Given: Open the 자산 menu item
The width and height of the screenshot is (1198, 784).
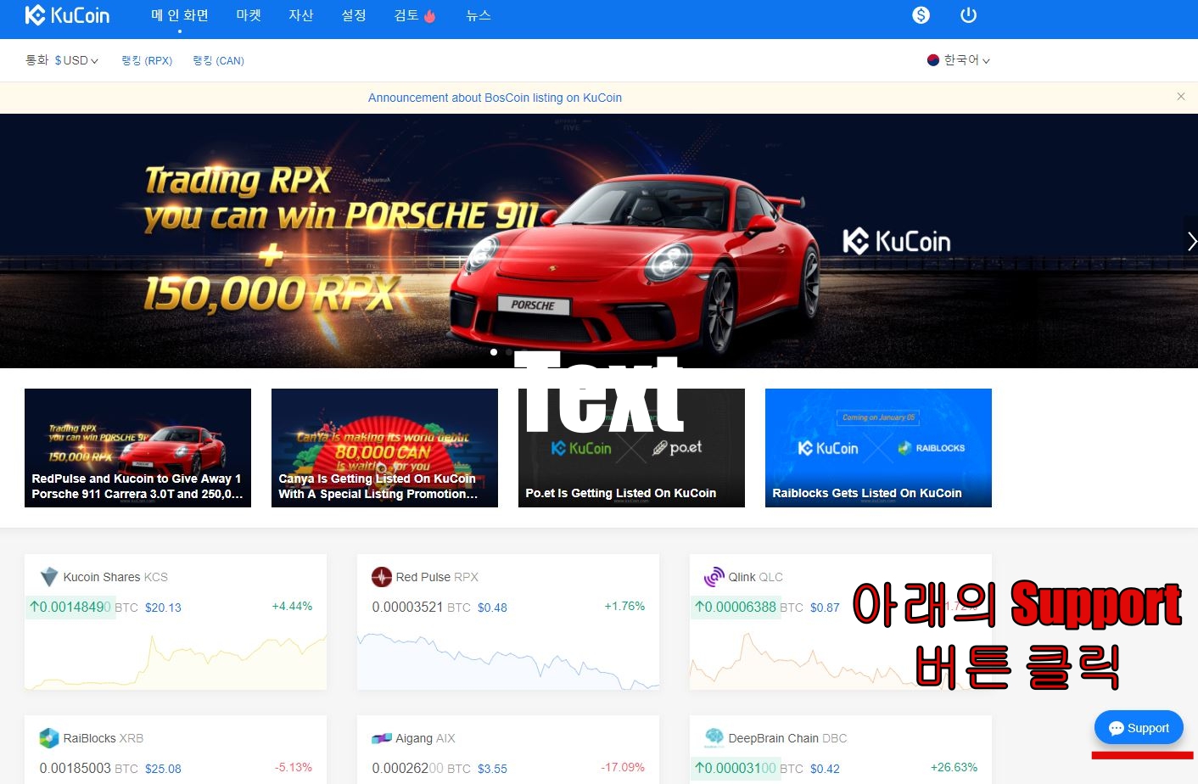Looking at the screenshot, I should tap(301, 15).
